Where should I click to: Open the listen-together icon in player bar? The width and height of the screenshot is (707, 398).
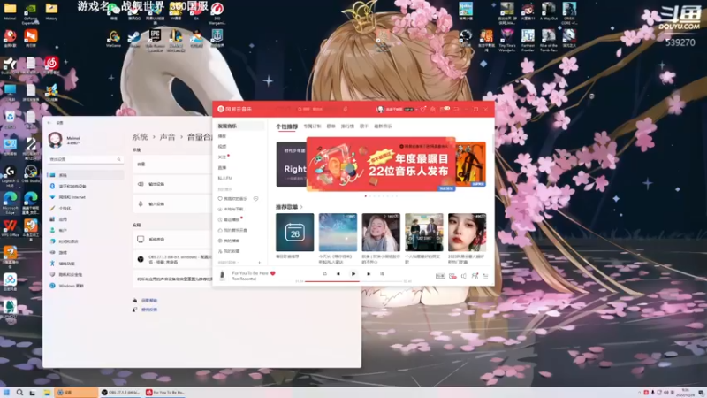pos(475,276)
